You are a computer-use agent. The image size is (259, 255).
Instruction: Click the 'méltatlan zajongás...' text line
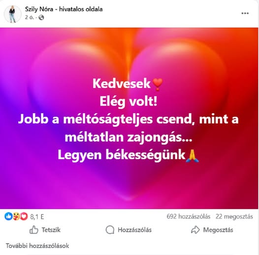(129, 137)
